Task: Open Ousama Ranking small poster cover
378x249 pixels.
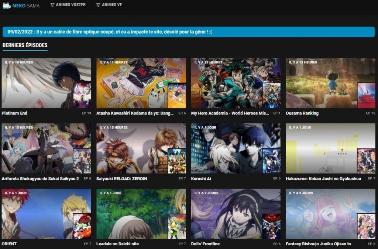Action: click(x=366, y=95)
